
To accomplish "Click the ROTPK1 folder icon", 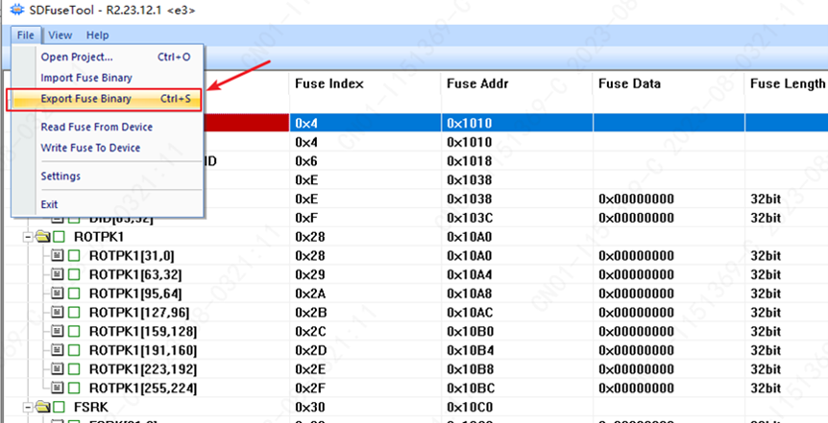I will coord(42,236).
